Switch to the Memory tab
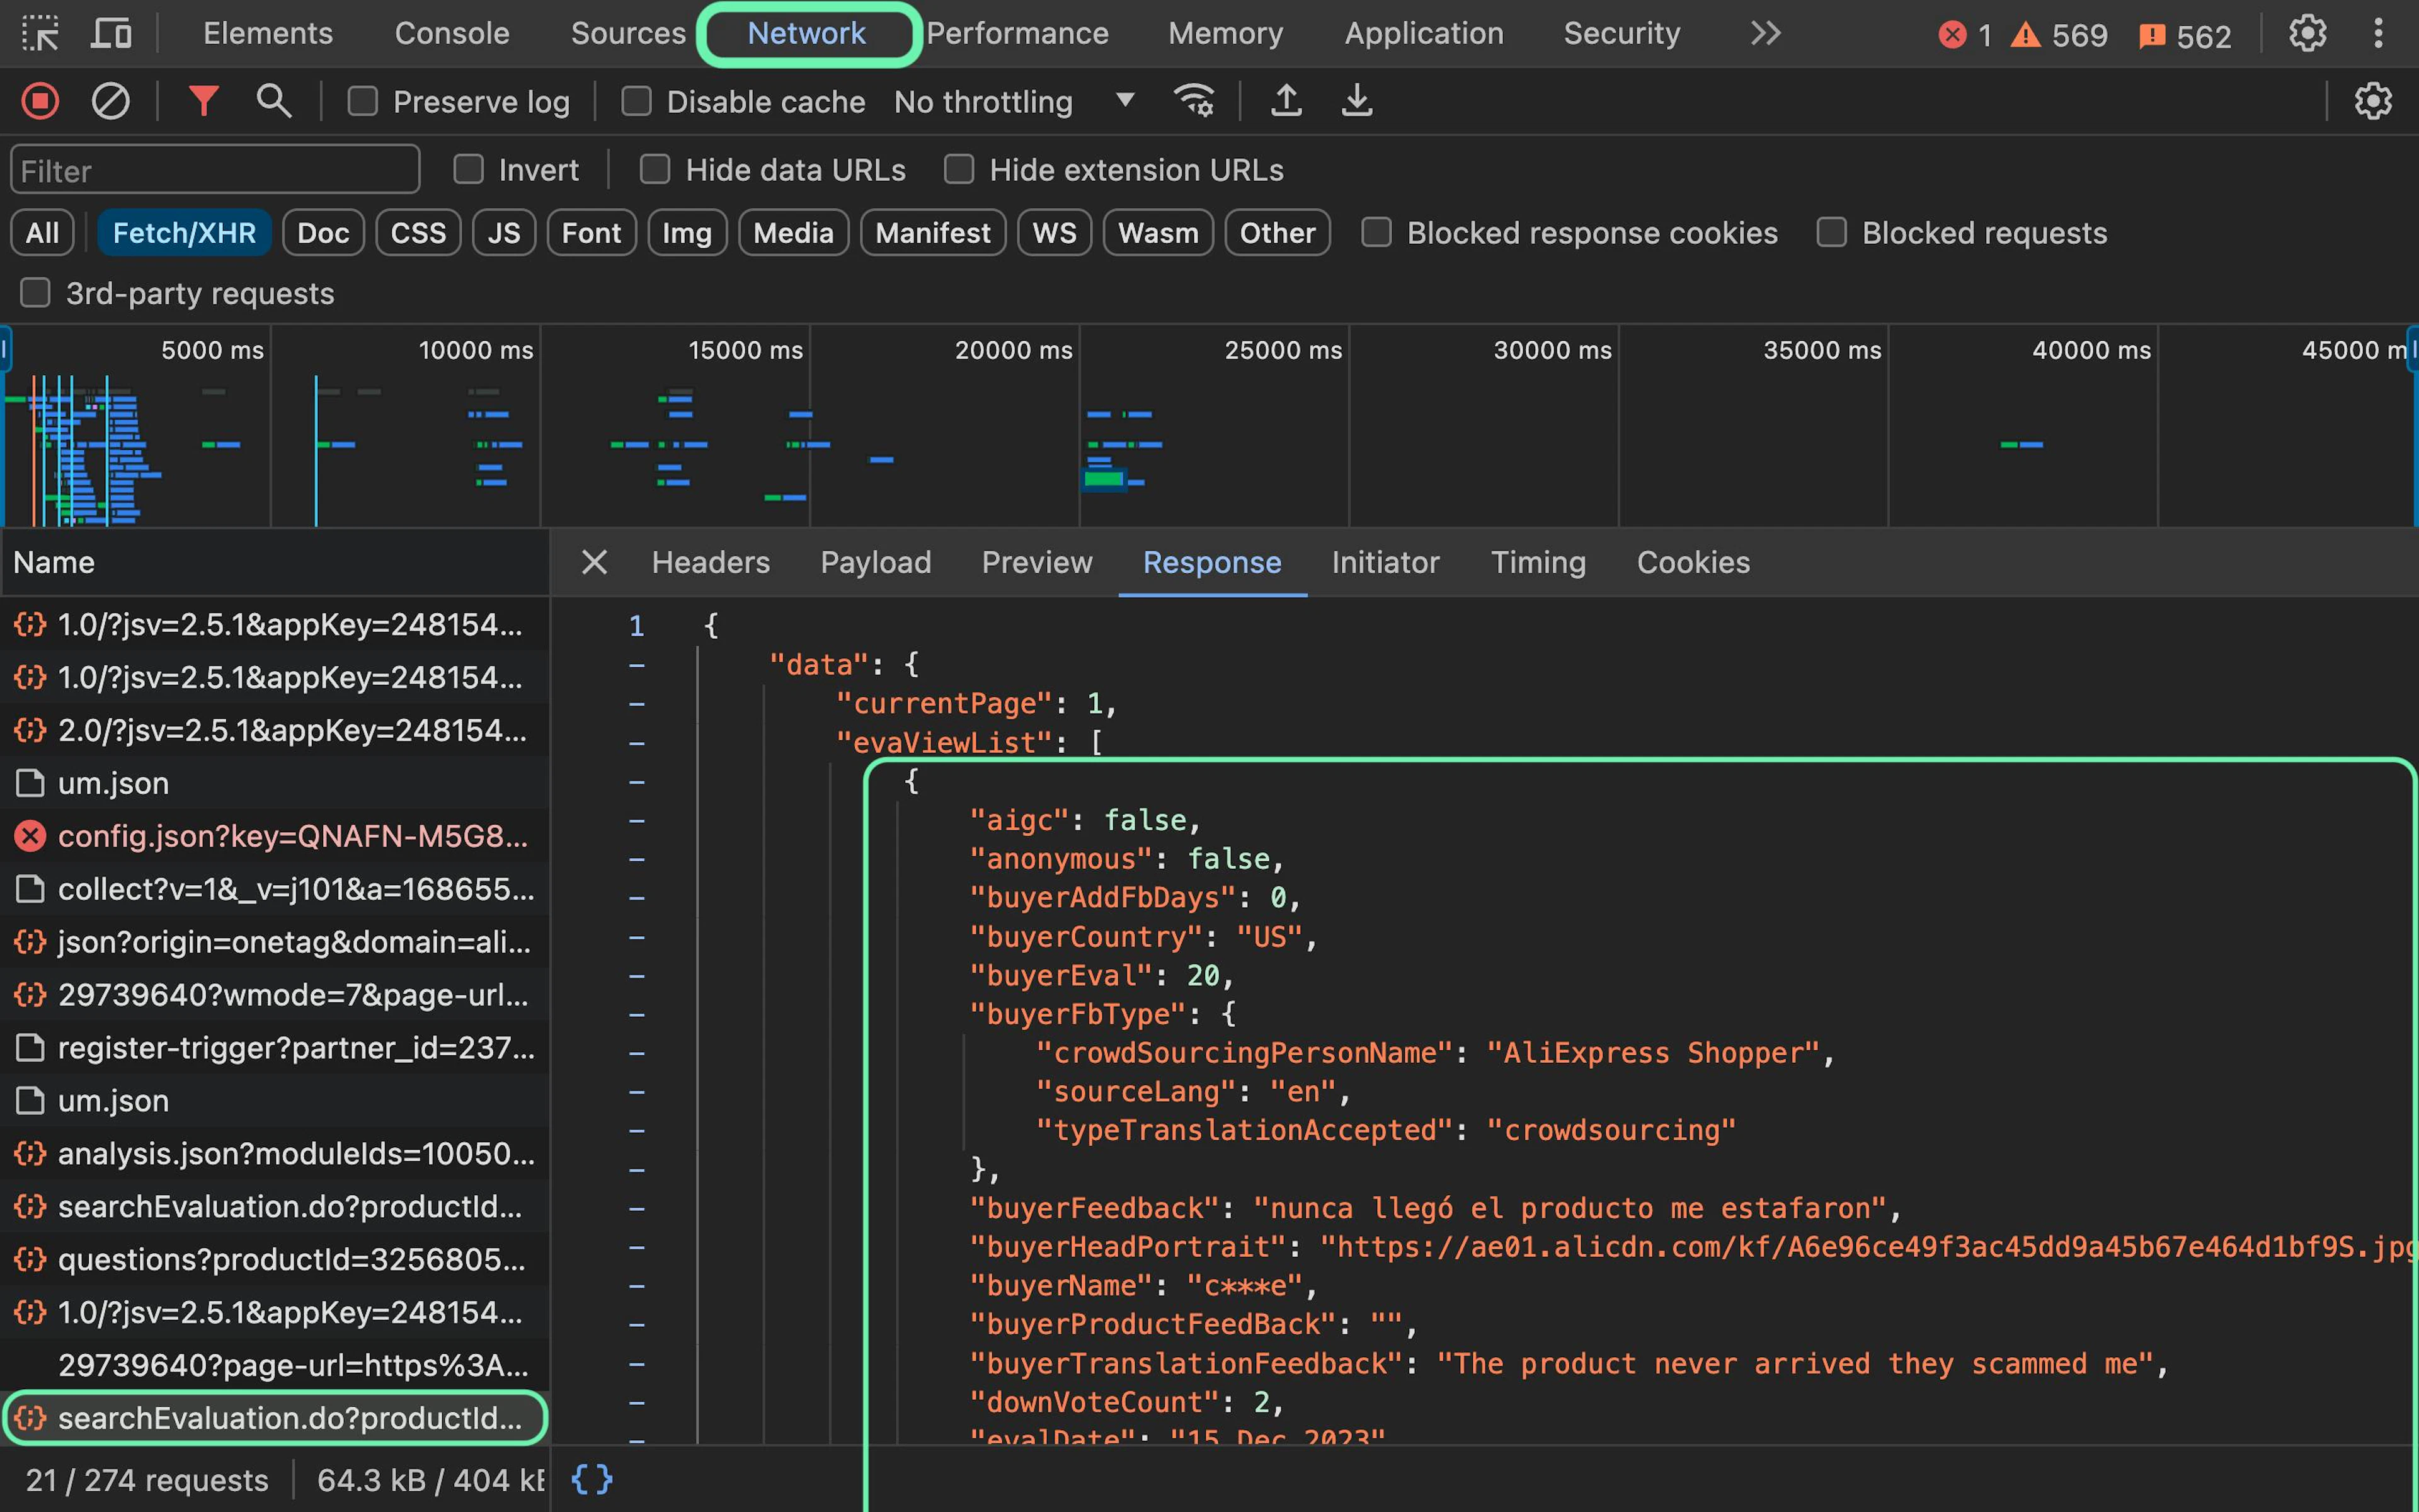This screenshot has width=2419, height=1512. pos(1225,33)
